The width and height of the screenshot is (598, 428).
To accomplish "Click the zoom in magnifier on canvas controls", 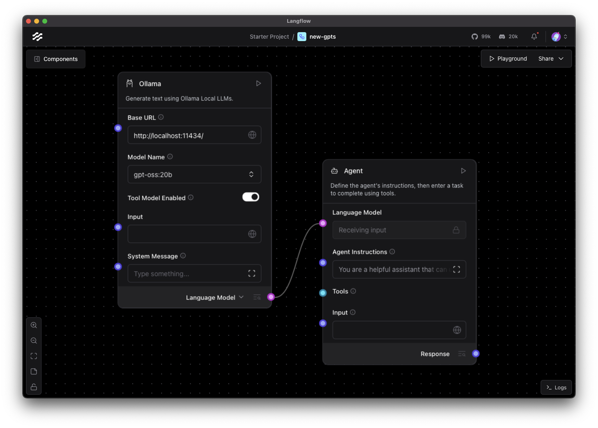I will click(x=34, y=325).
